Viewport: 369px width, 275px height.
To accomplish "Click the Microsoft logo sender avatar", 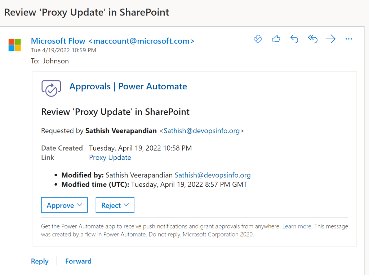I will point(15,45).
